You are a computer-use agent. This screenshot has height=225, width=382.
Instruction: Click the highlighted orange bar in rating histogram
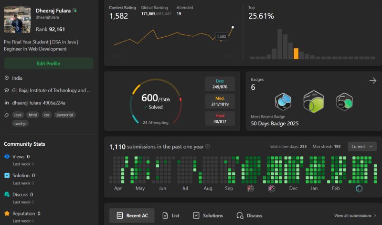[296, 54]
